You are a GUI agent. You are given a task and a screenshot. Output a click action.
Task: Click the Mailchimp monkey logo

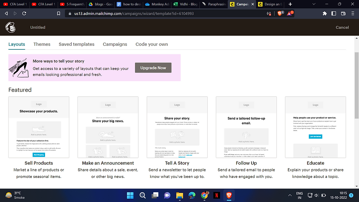[x=10, y=27]
